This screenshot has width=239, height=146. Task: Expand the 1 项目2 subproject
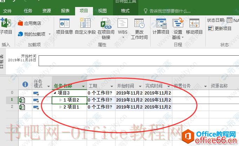[x=60, y=100]
